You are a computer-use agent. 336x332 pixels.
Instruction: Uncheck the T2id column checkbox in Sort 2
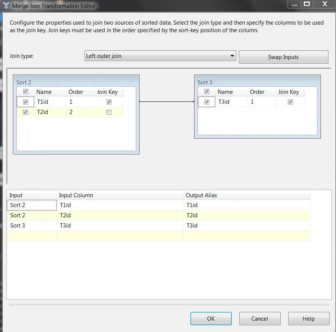pos(25,112)
